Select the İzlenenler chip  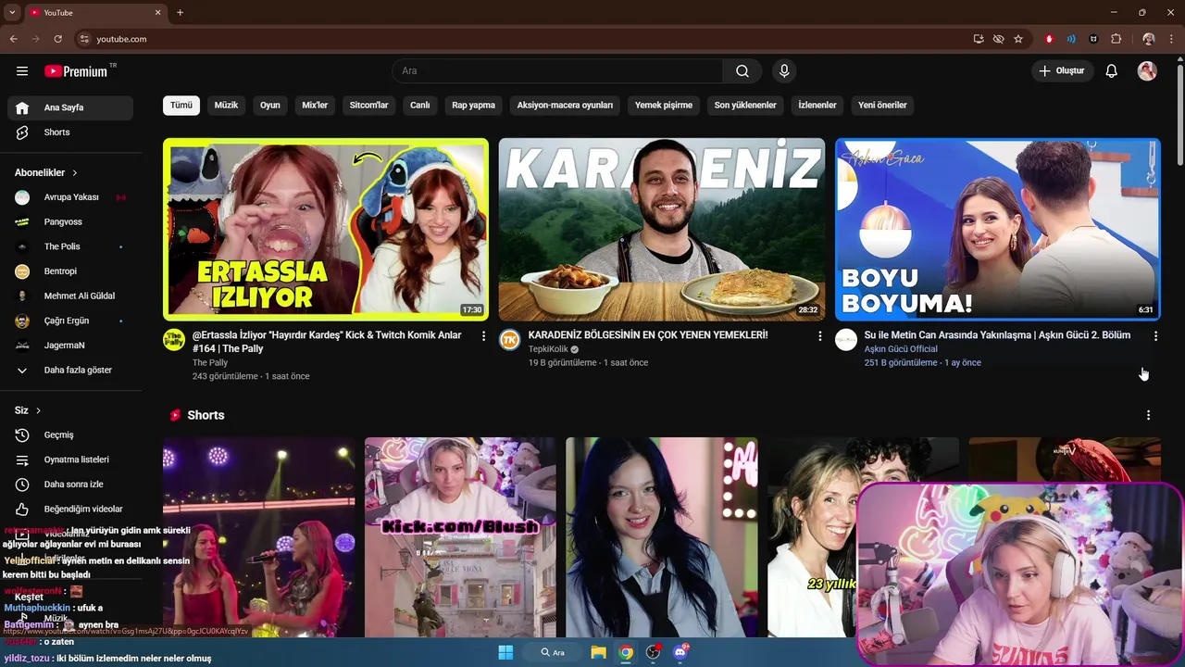pos(817,106)
